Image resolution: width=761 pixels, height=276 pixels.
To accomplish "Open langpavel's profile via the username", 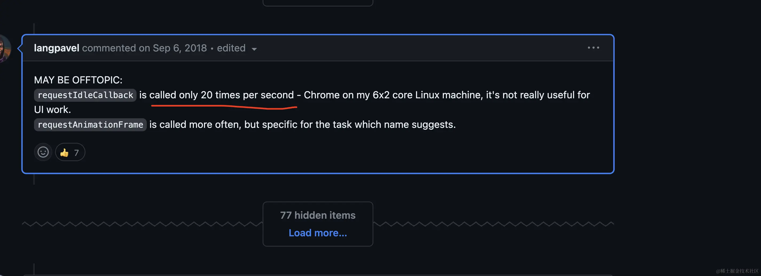I will (56, 48).
